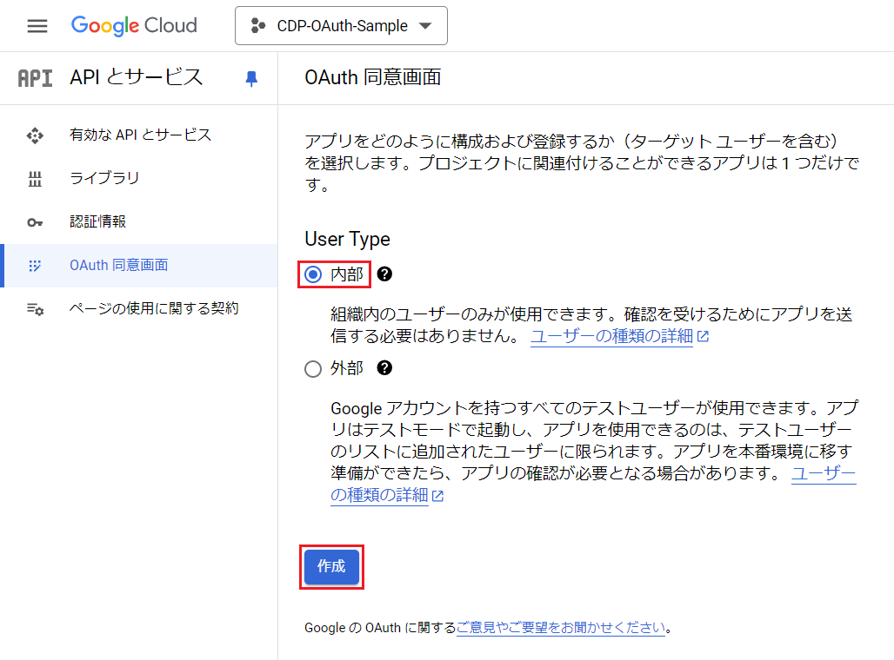894x660 pixels.
Task: Click the pin icon beside API とサービス
Action: point(251,78)
